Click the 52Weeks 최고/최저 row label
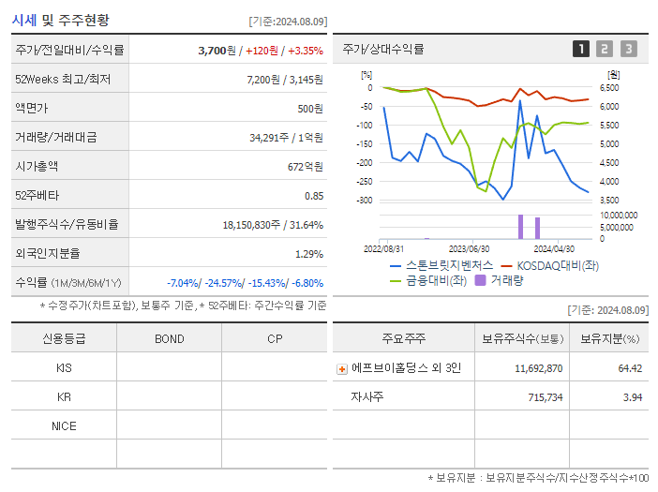658x492 pixels. 63,80
